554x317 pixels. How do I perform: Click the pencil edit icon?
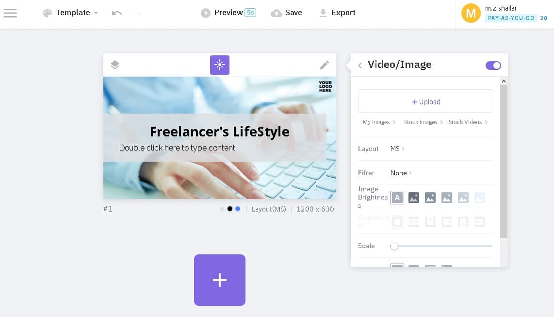[x=325, y=65]
